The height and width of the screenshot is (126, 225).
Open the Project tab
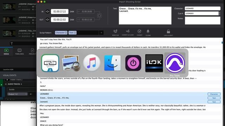32,52
